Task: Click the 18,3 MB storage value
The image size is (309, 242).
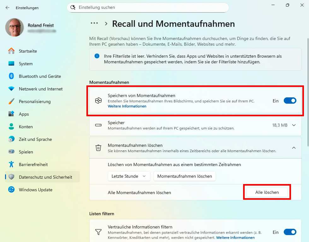Action: point(280,125)
